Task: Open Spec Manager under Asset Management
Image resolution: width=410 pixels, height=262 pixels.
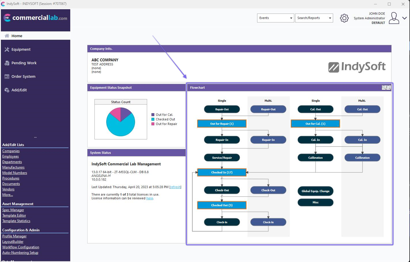Action: (13, 210)
